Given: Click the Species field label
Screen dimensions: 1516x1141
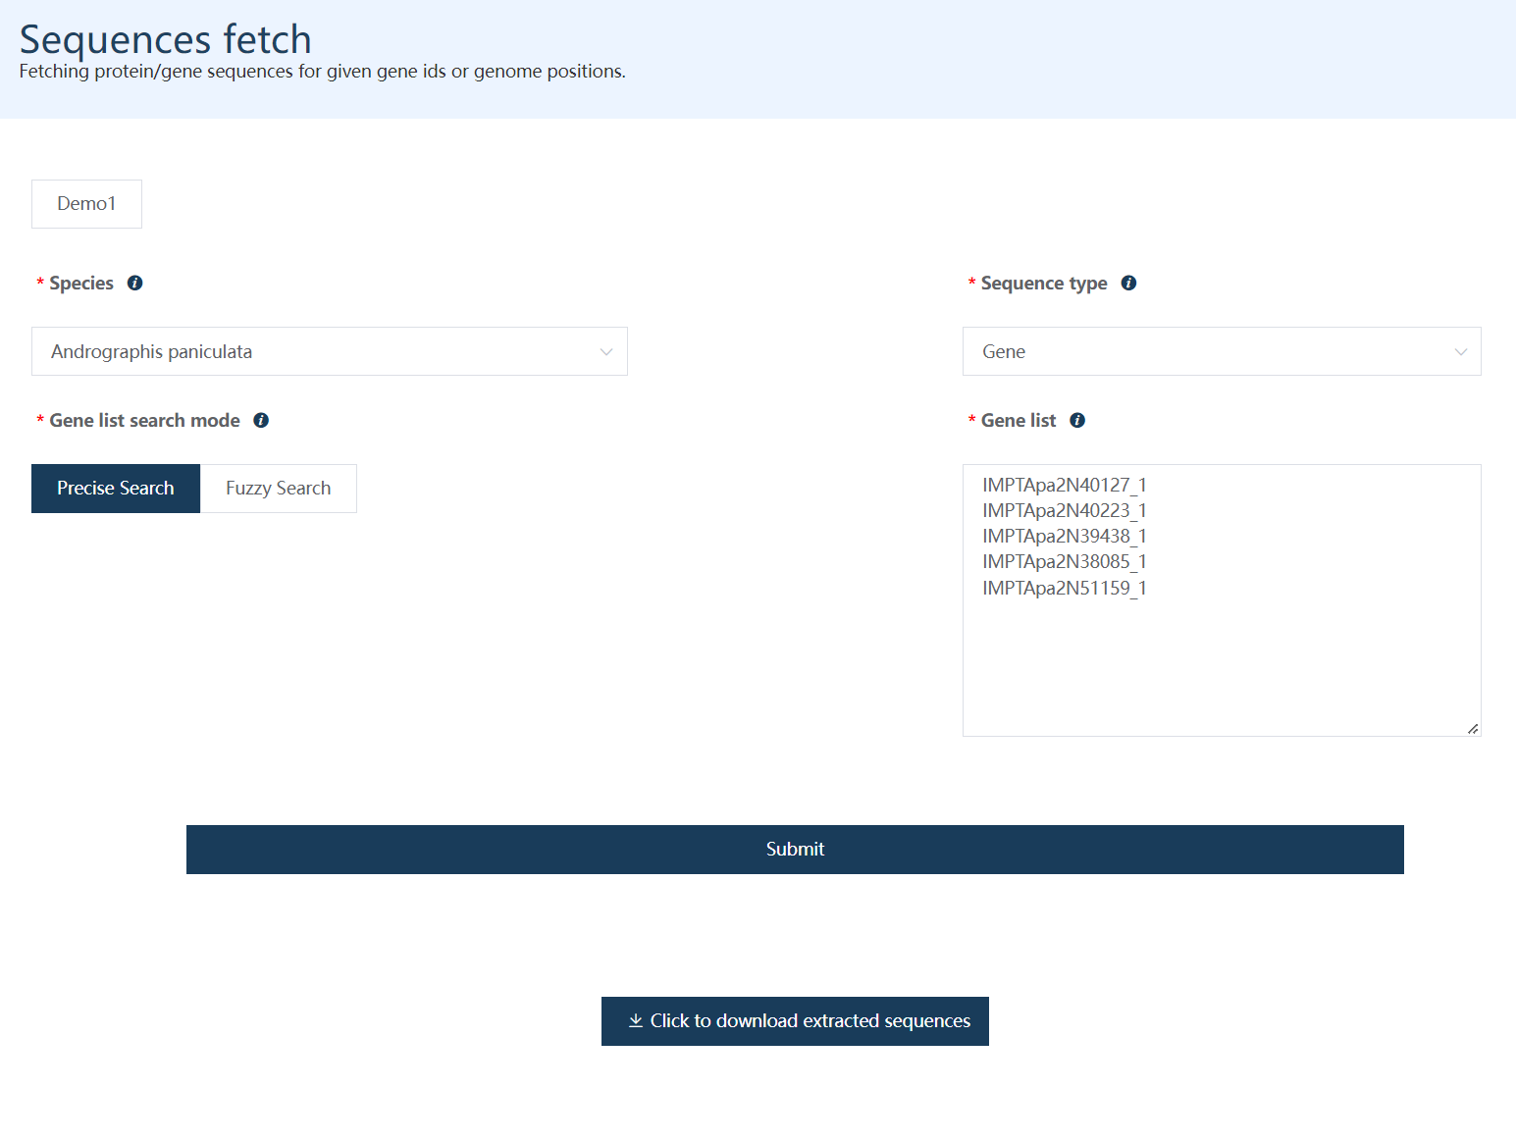Looking at the screenshot, I should click(x=81, y=283).
